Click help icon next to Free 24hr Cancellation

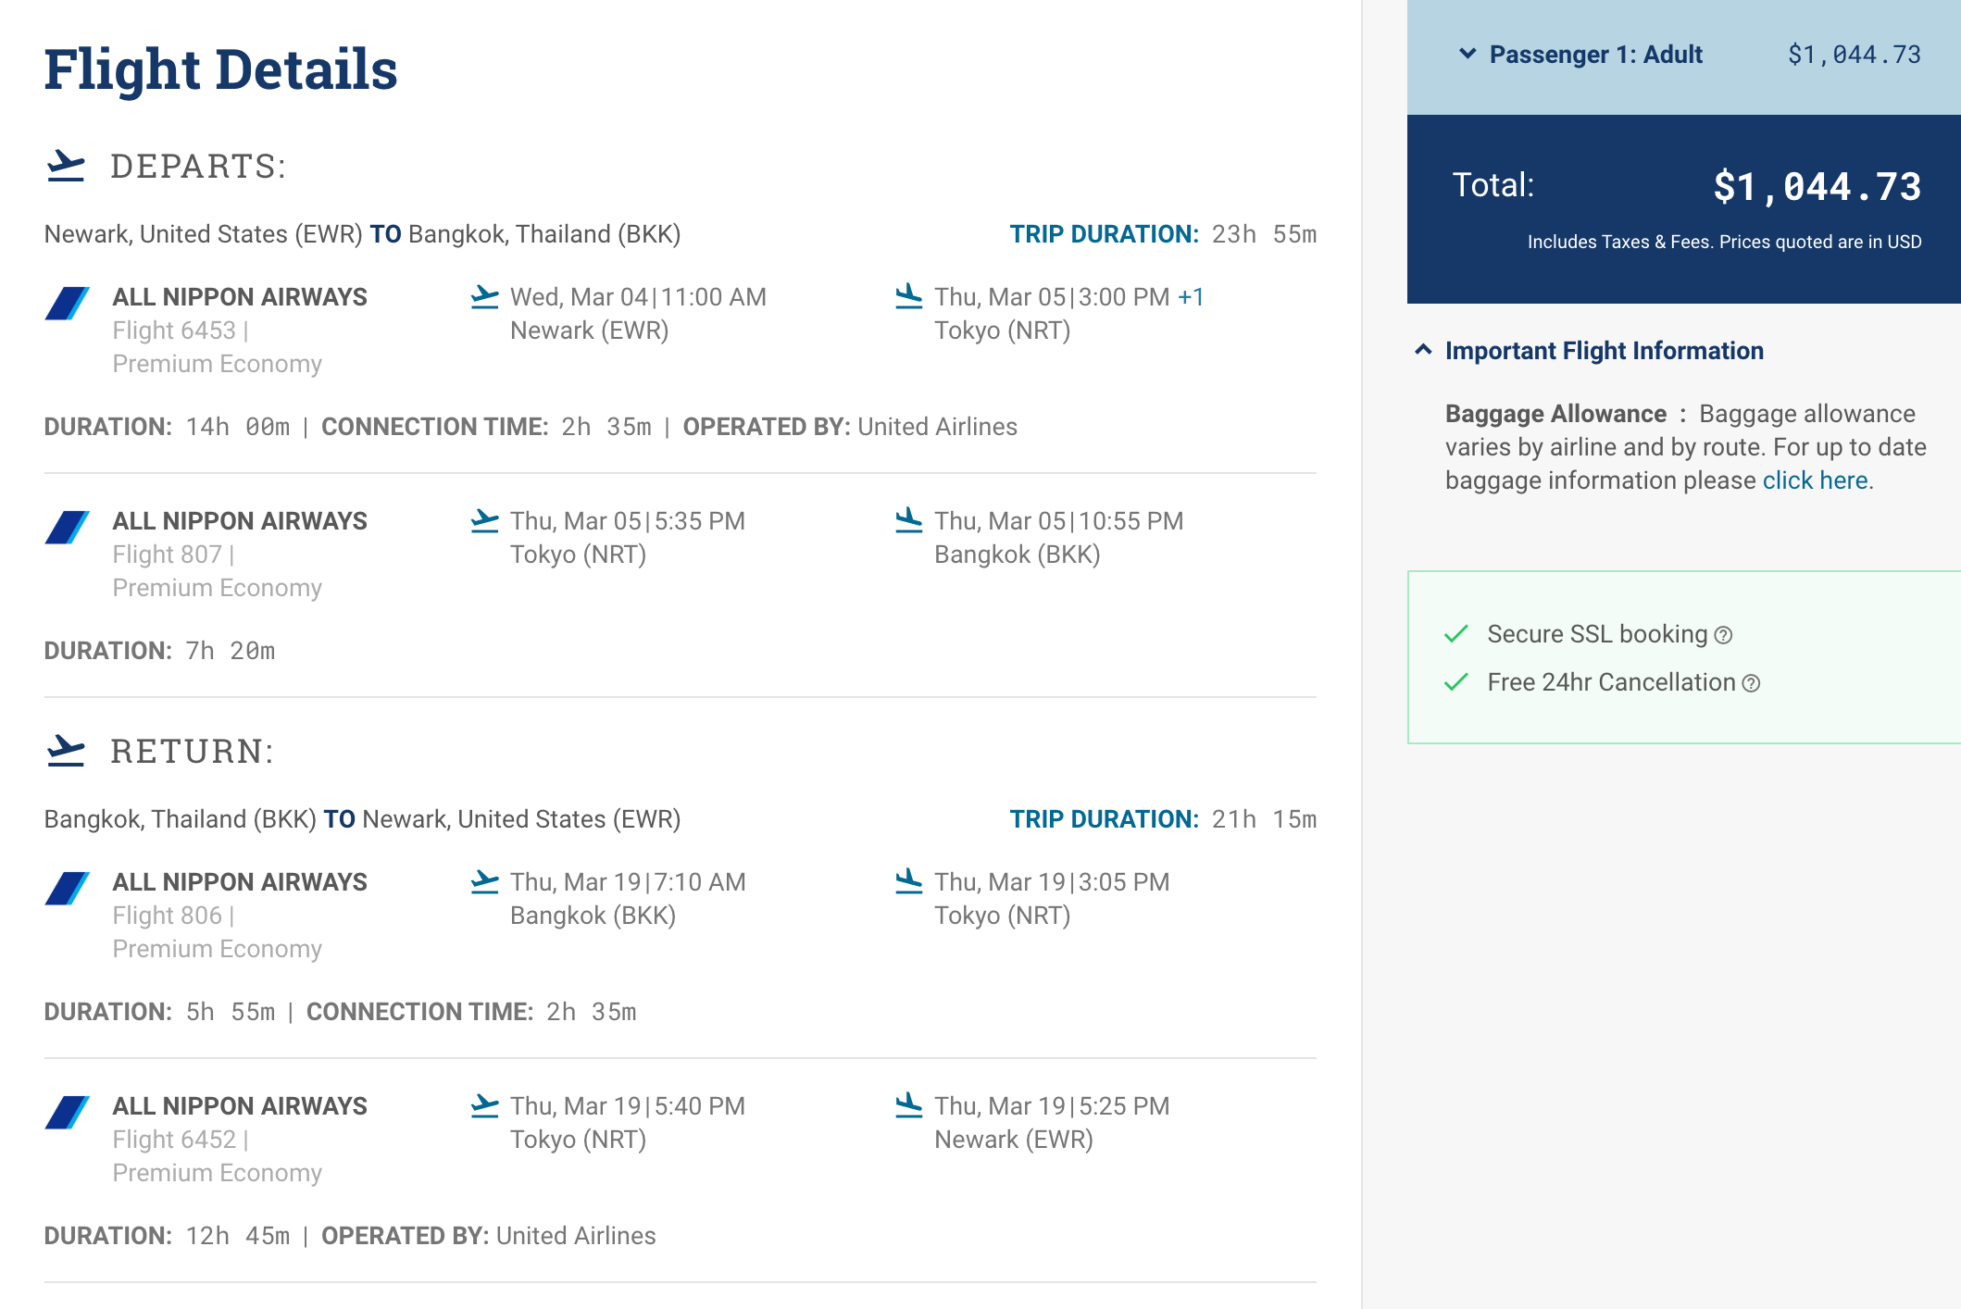1751,683
